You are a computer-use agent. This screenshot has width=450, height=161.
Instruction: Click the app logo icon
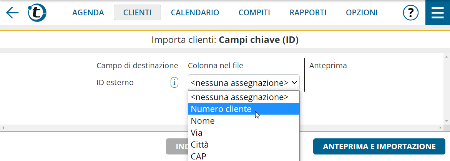[37, 13]
